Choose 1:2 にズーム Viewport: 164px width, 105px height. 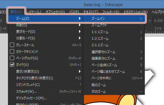pos(114,39)
